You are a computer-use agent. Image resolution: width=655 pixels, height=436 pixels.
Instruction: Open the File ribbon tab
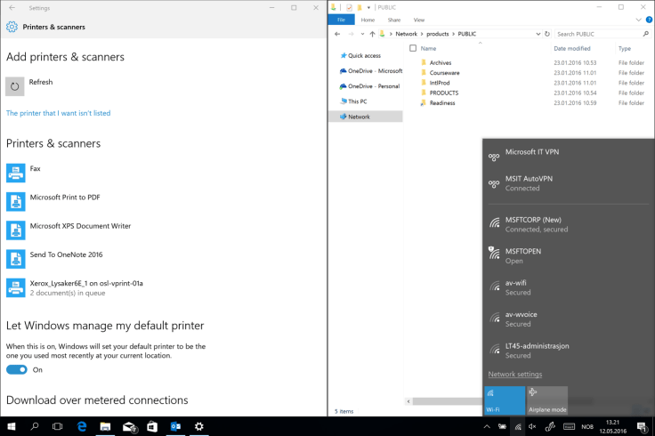341,20
